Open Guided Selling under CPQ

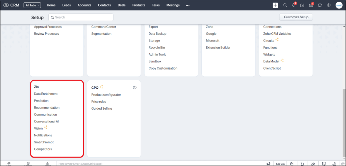pyautogui.click(x=102, y=108)
